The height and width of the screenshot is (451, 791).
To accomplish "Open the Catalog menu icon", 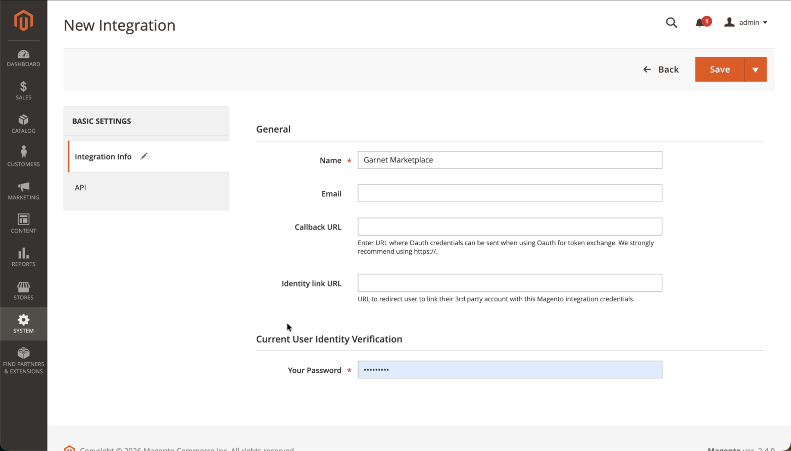I will 23,120.
